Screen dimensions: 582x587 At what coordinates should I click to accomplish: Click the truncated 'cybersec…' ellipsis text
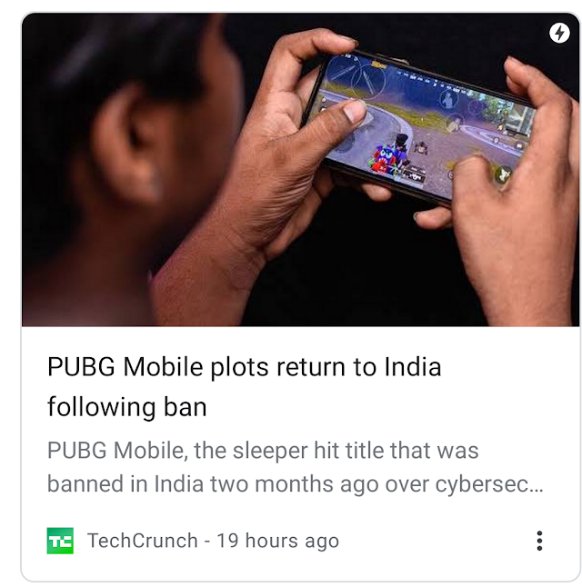coord(489,484)
